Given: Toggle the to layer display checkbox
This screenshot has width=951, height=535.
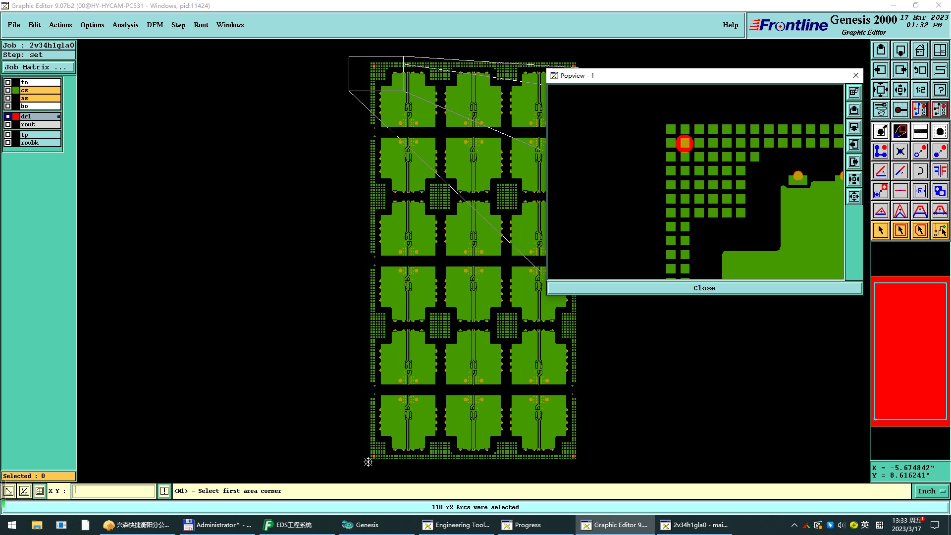Looking at the screenshot, I should click(8, 82).
